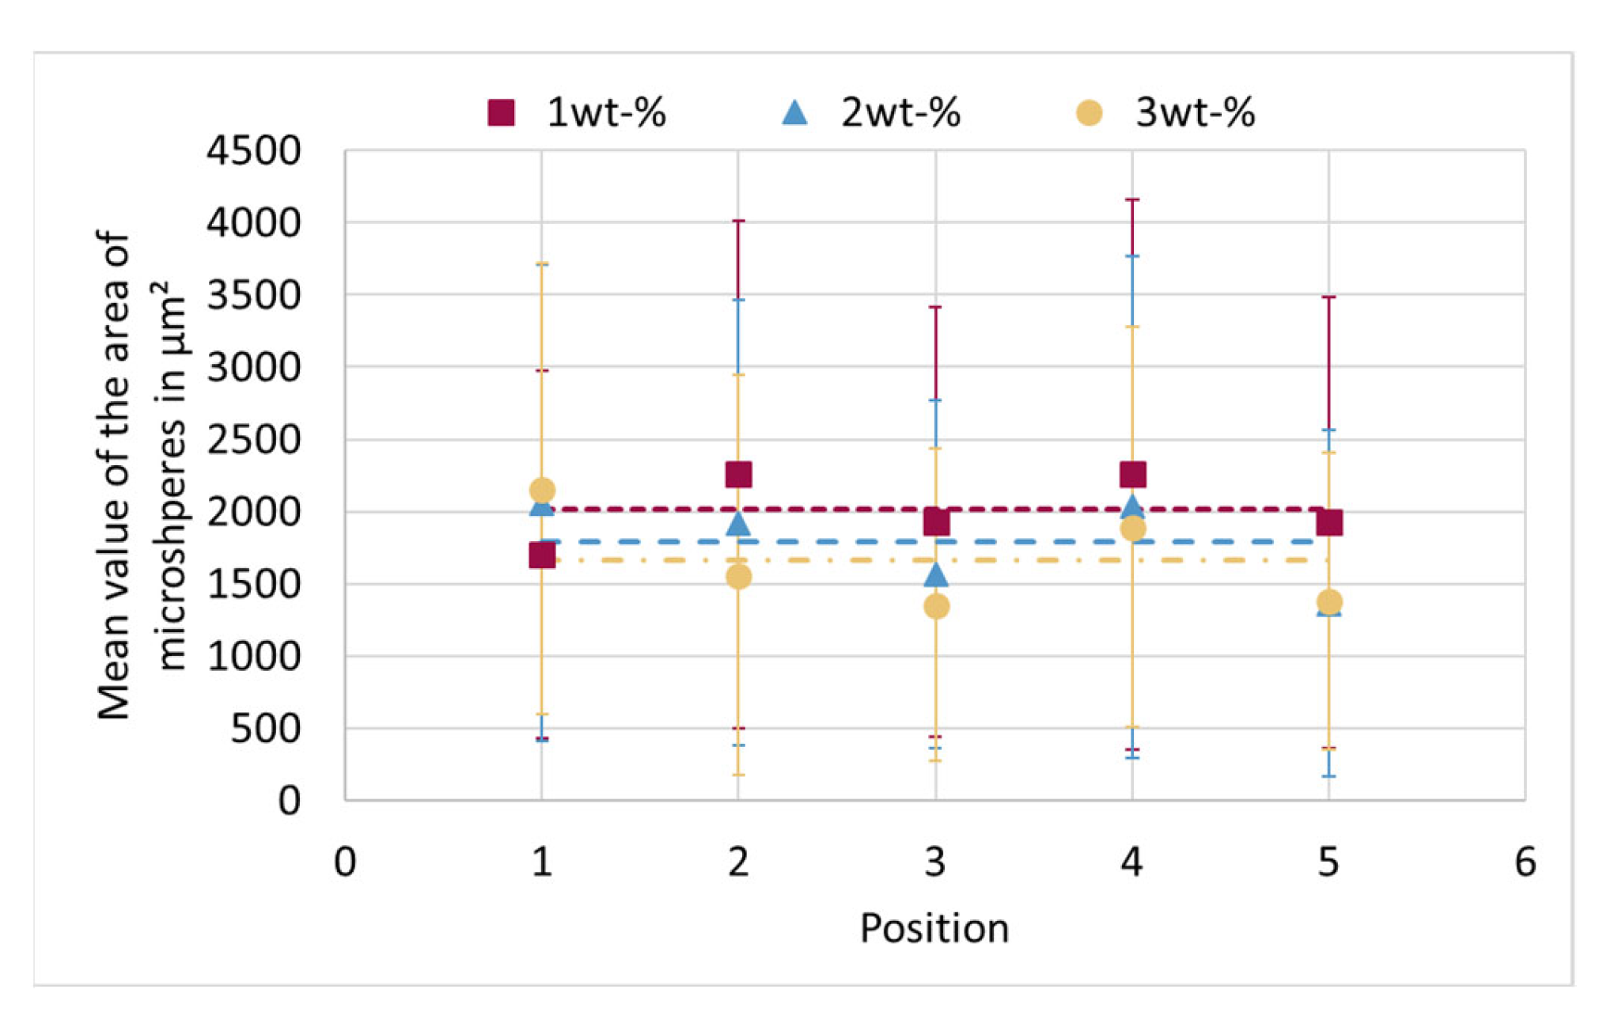Select the 3wt-% circle marker at position 1
1607x1027 pixels.
click(542, 491)
